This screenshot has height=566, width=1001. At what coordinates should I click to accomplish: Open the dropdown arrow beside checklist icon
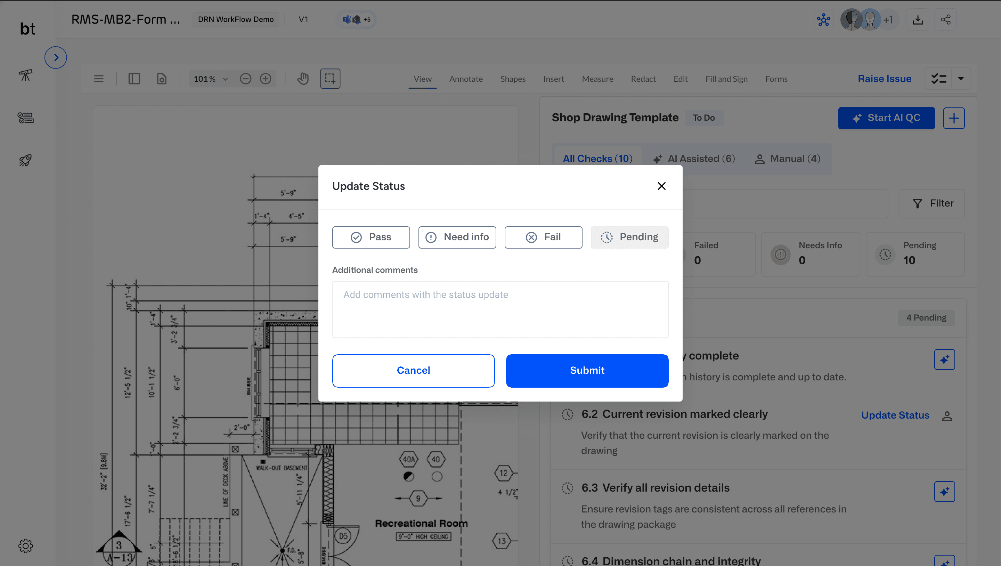click(x=961, y=79)
